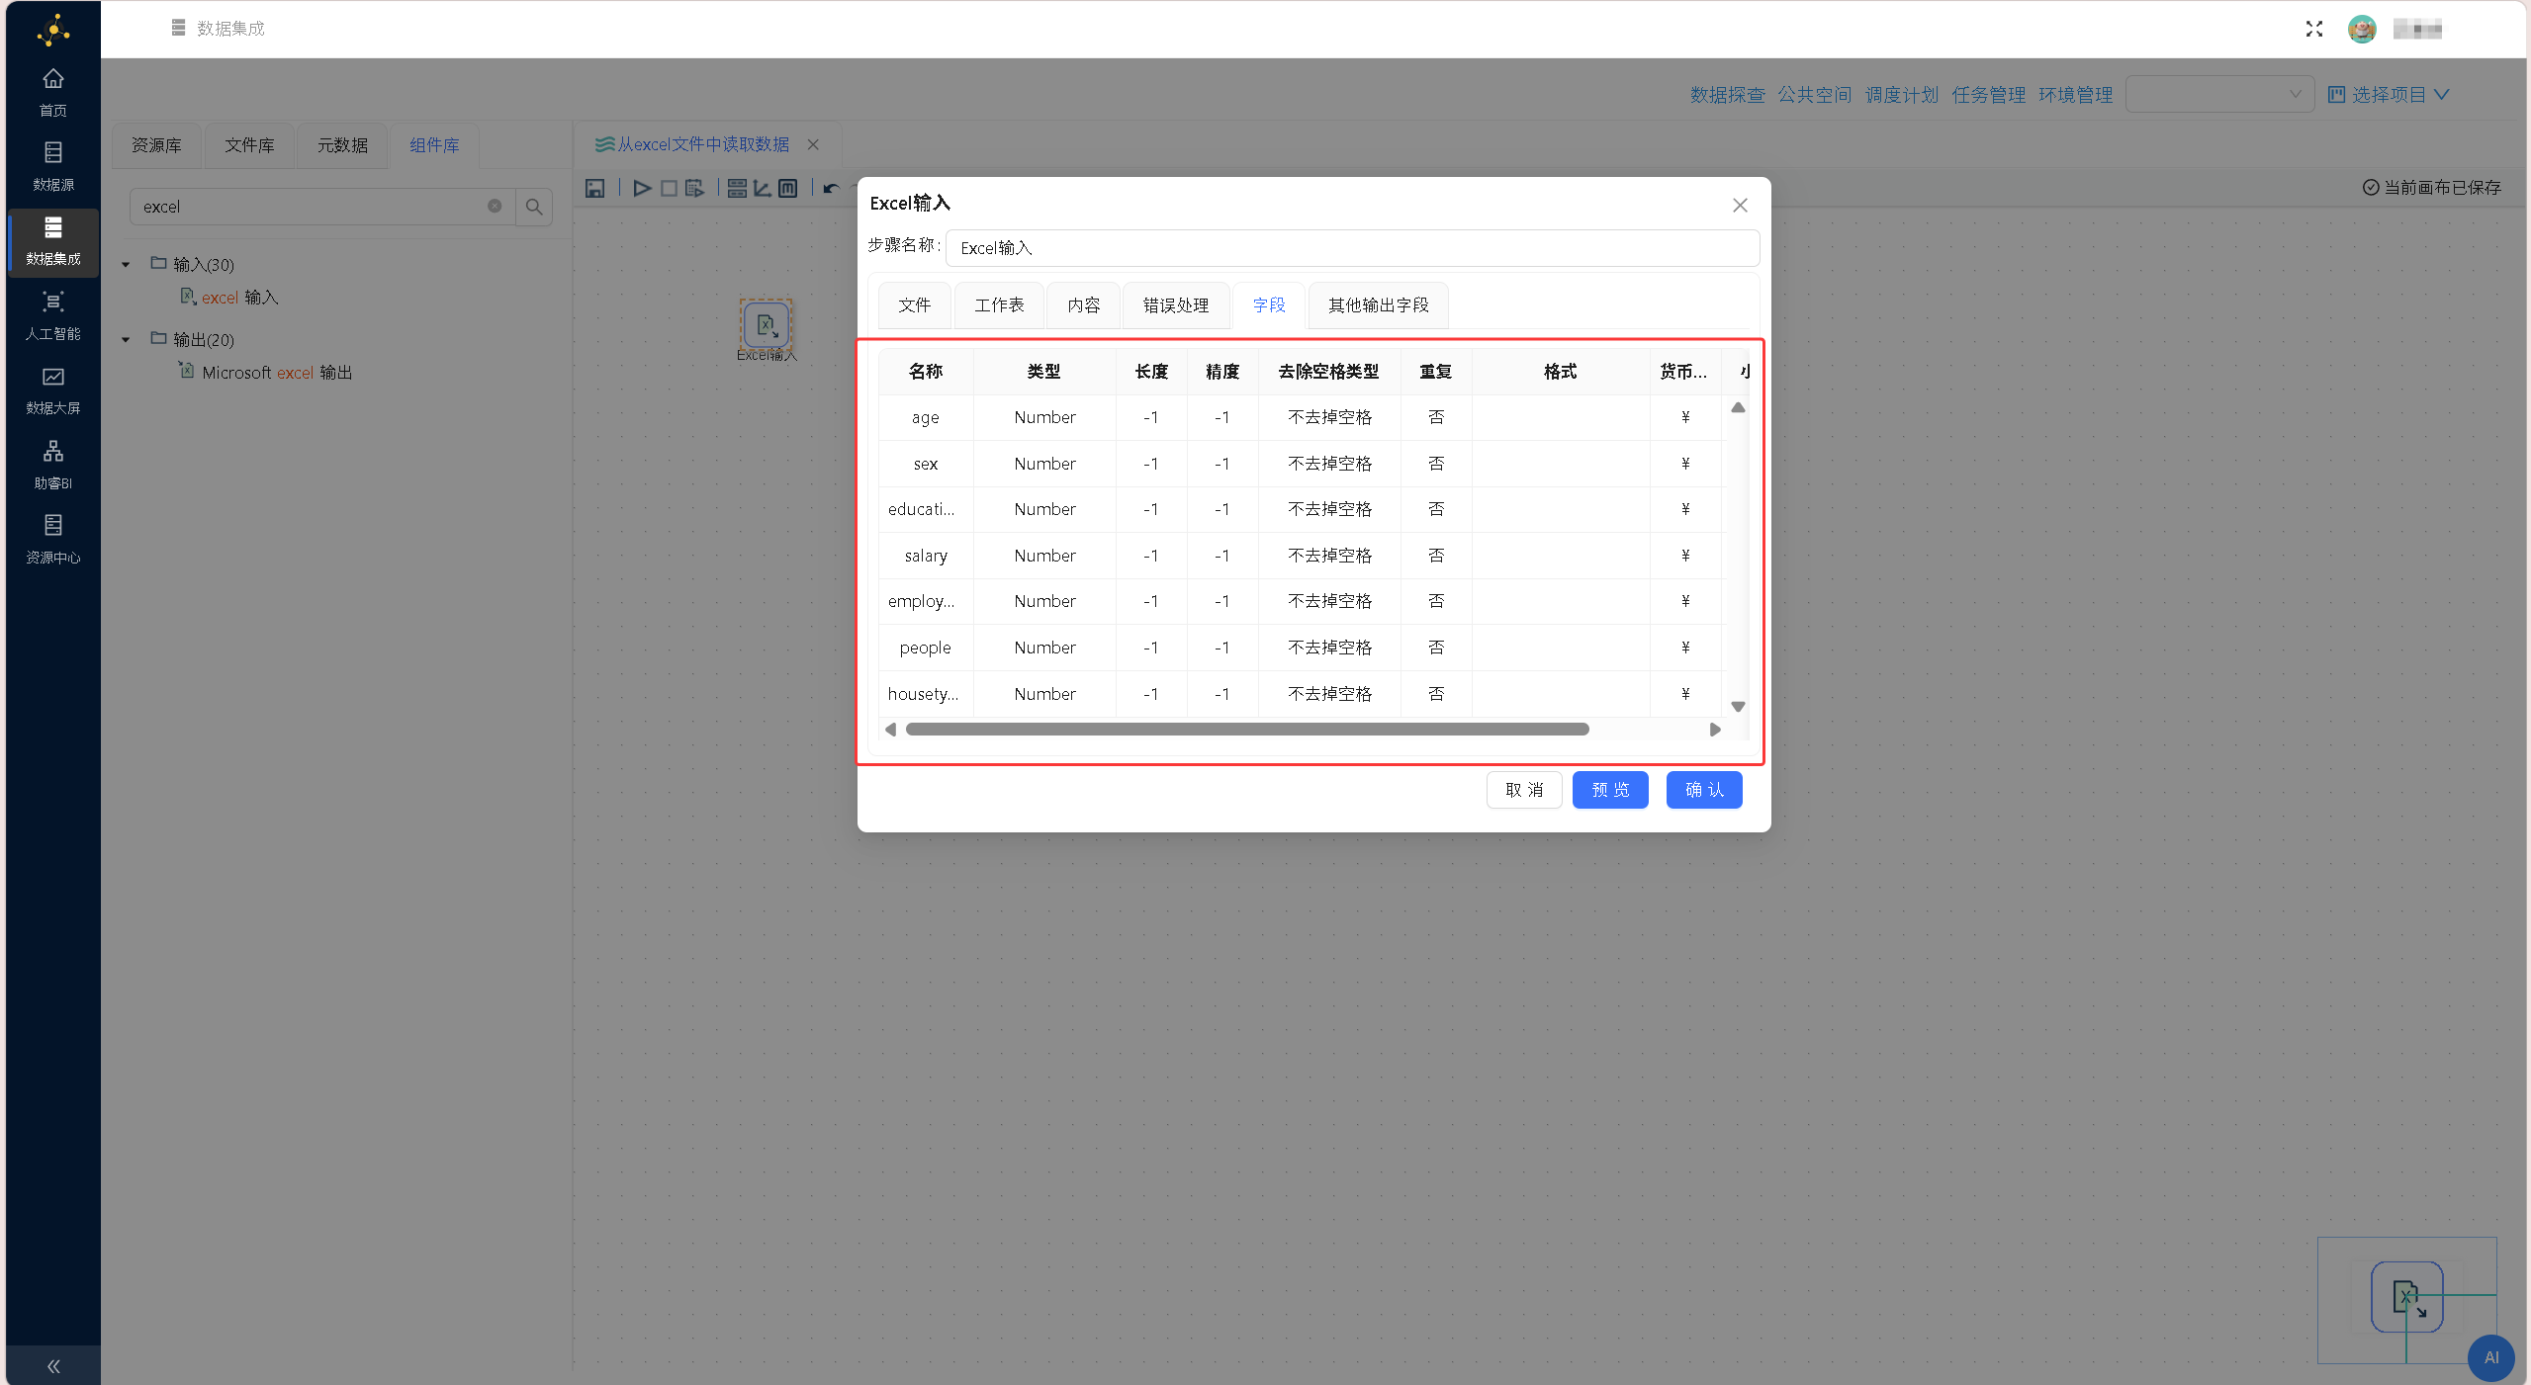Click the axis-arrows toolbar icon
Viewport: 2531px width, 1385px height.
tap(763, 188)
